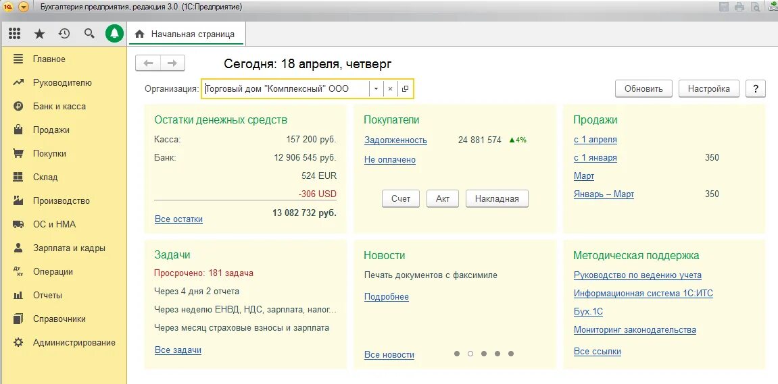Click 'Через неделю ЕНВД, НДС, зарплата' line

245,310
